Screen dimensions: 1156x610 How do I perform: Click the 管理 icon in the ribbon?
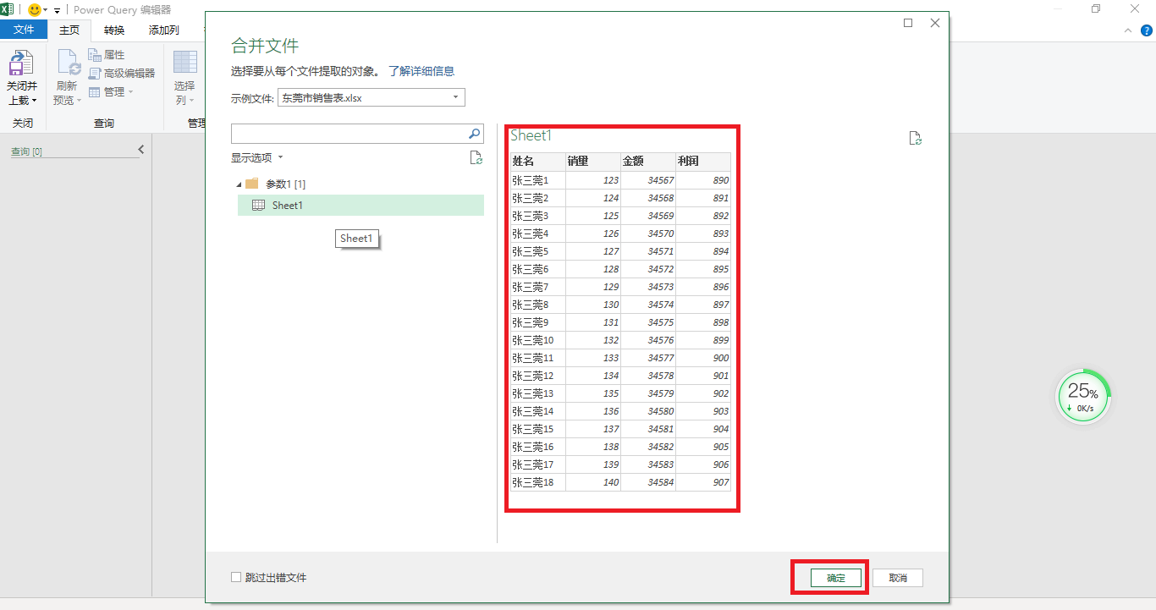110,91
